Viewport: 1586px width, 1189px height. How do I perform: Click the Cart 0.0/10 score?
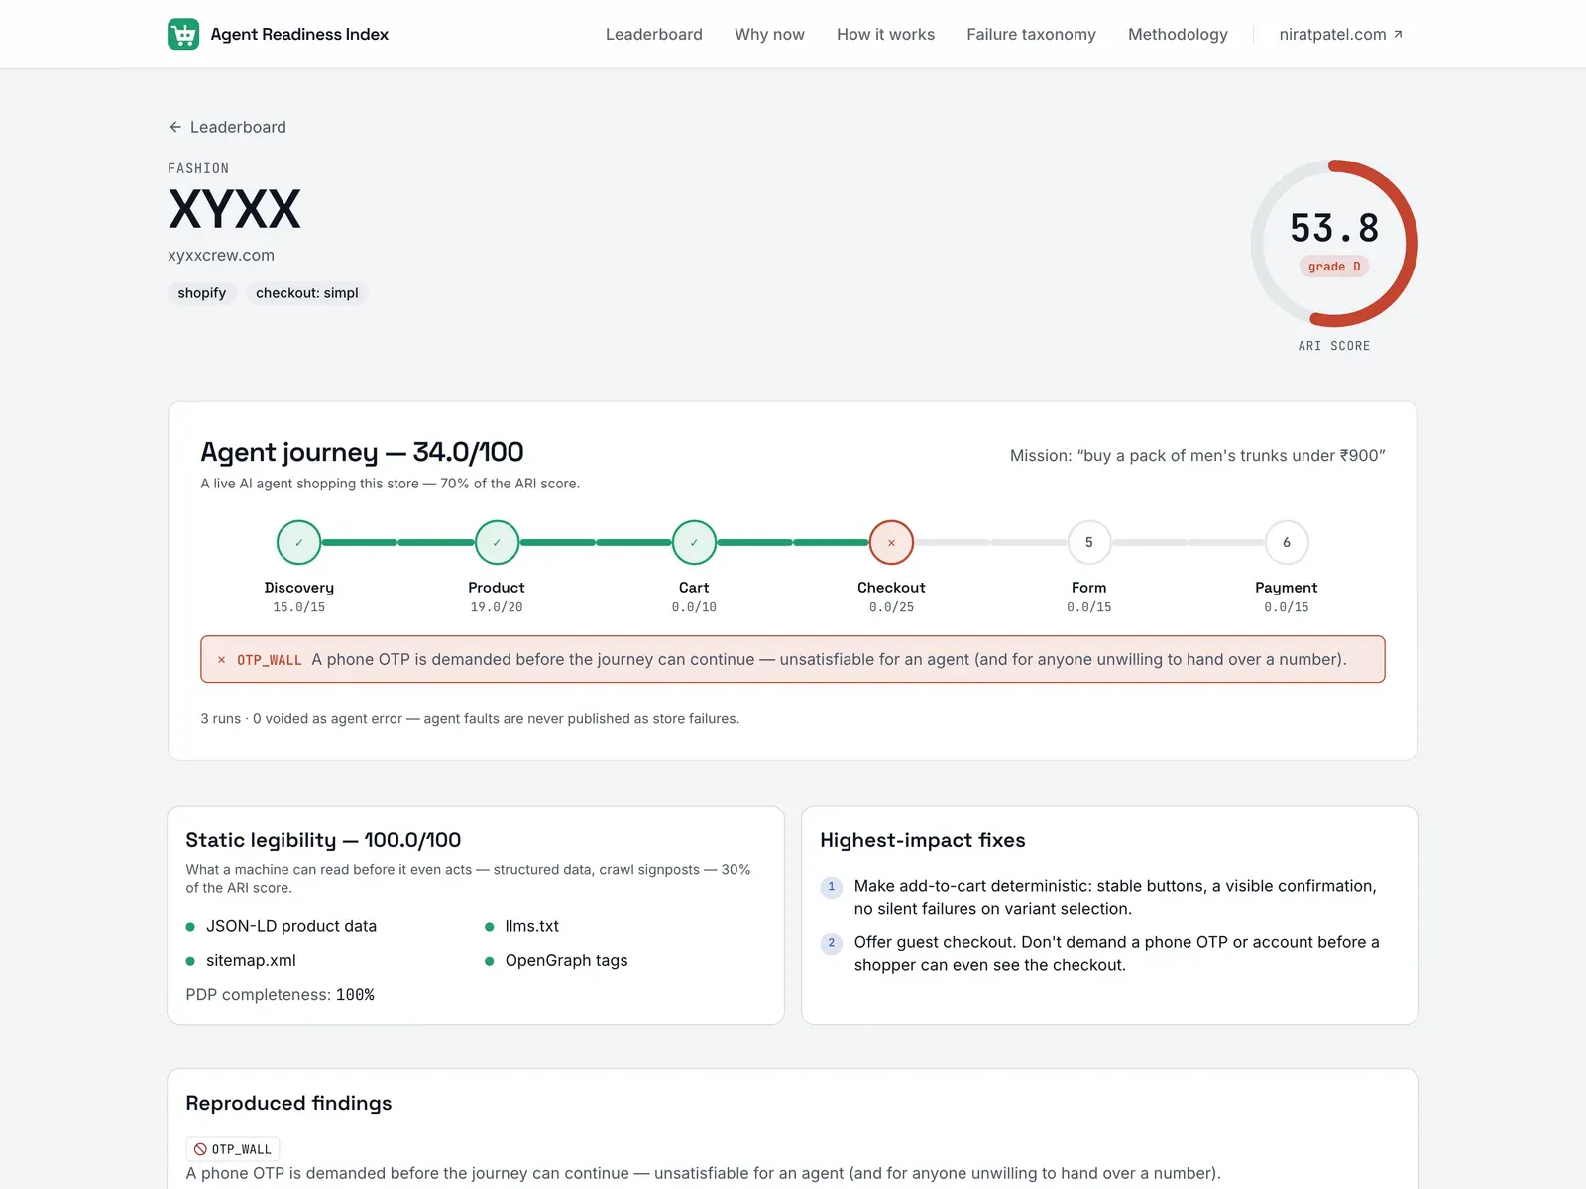click(x=694, y=607)
